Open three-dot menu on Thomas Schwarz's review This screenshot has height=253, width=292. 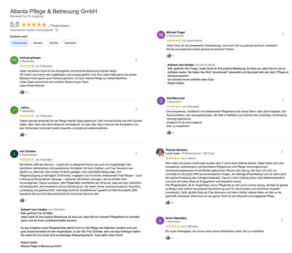tap(282, 152)
